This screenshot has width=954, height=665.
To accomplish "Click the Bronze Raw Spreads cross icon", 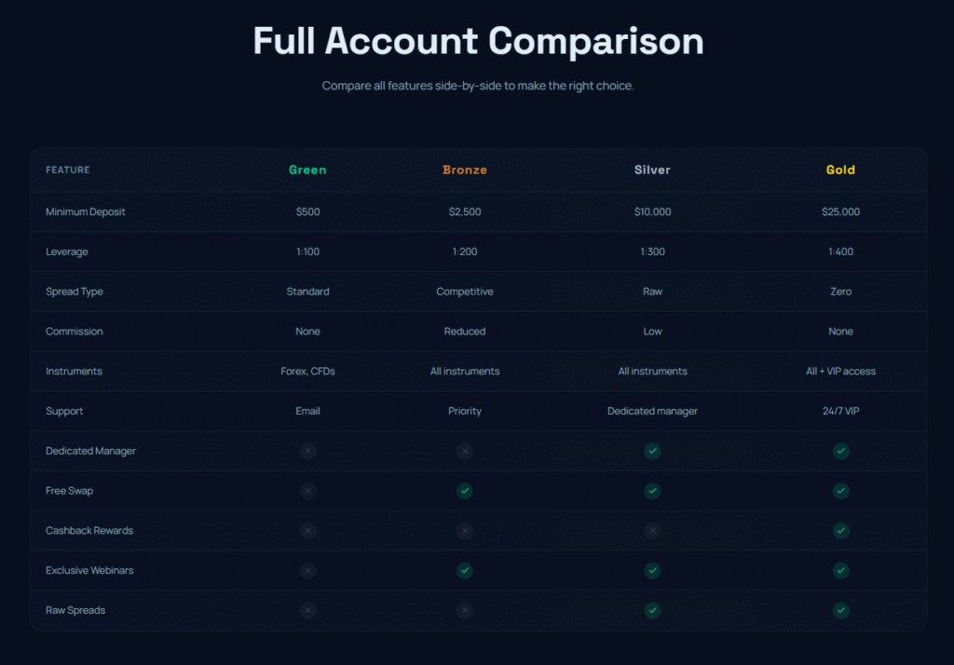I will [465, 610].
